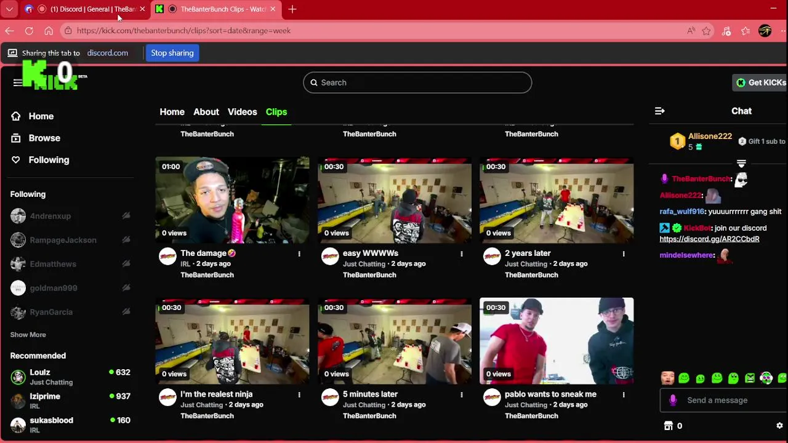Select the TheBanterBunch Clips browser tab
This screenshot has height=443, width=788.
(215, 9)
